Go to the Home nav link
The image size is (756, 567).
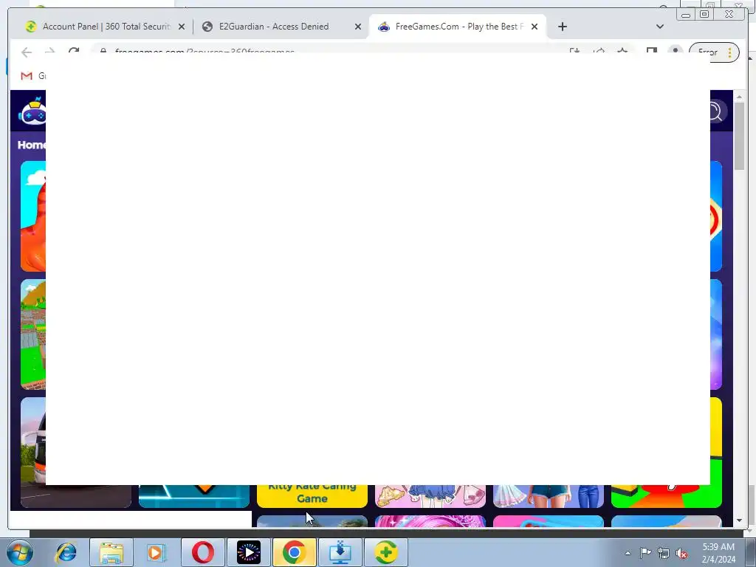(32, 145)
